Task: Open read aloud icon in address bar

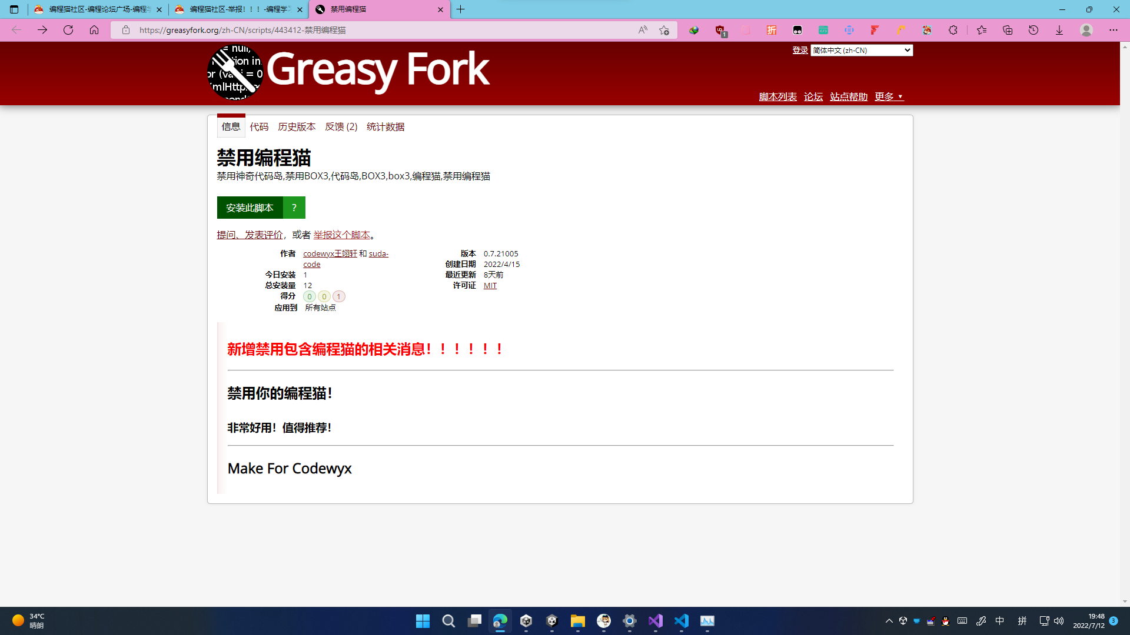Action: pyautogui.click(x=643, y=30)
